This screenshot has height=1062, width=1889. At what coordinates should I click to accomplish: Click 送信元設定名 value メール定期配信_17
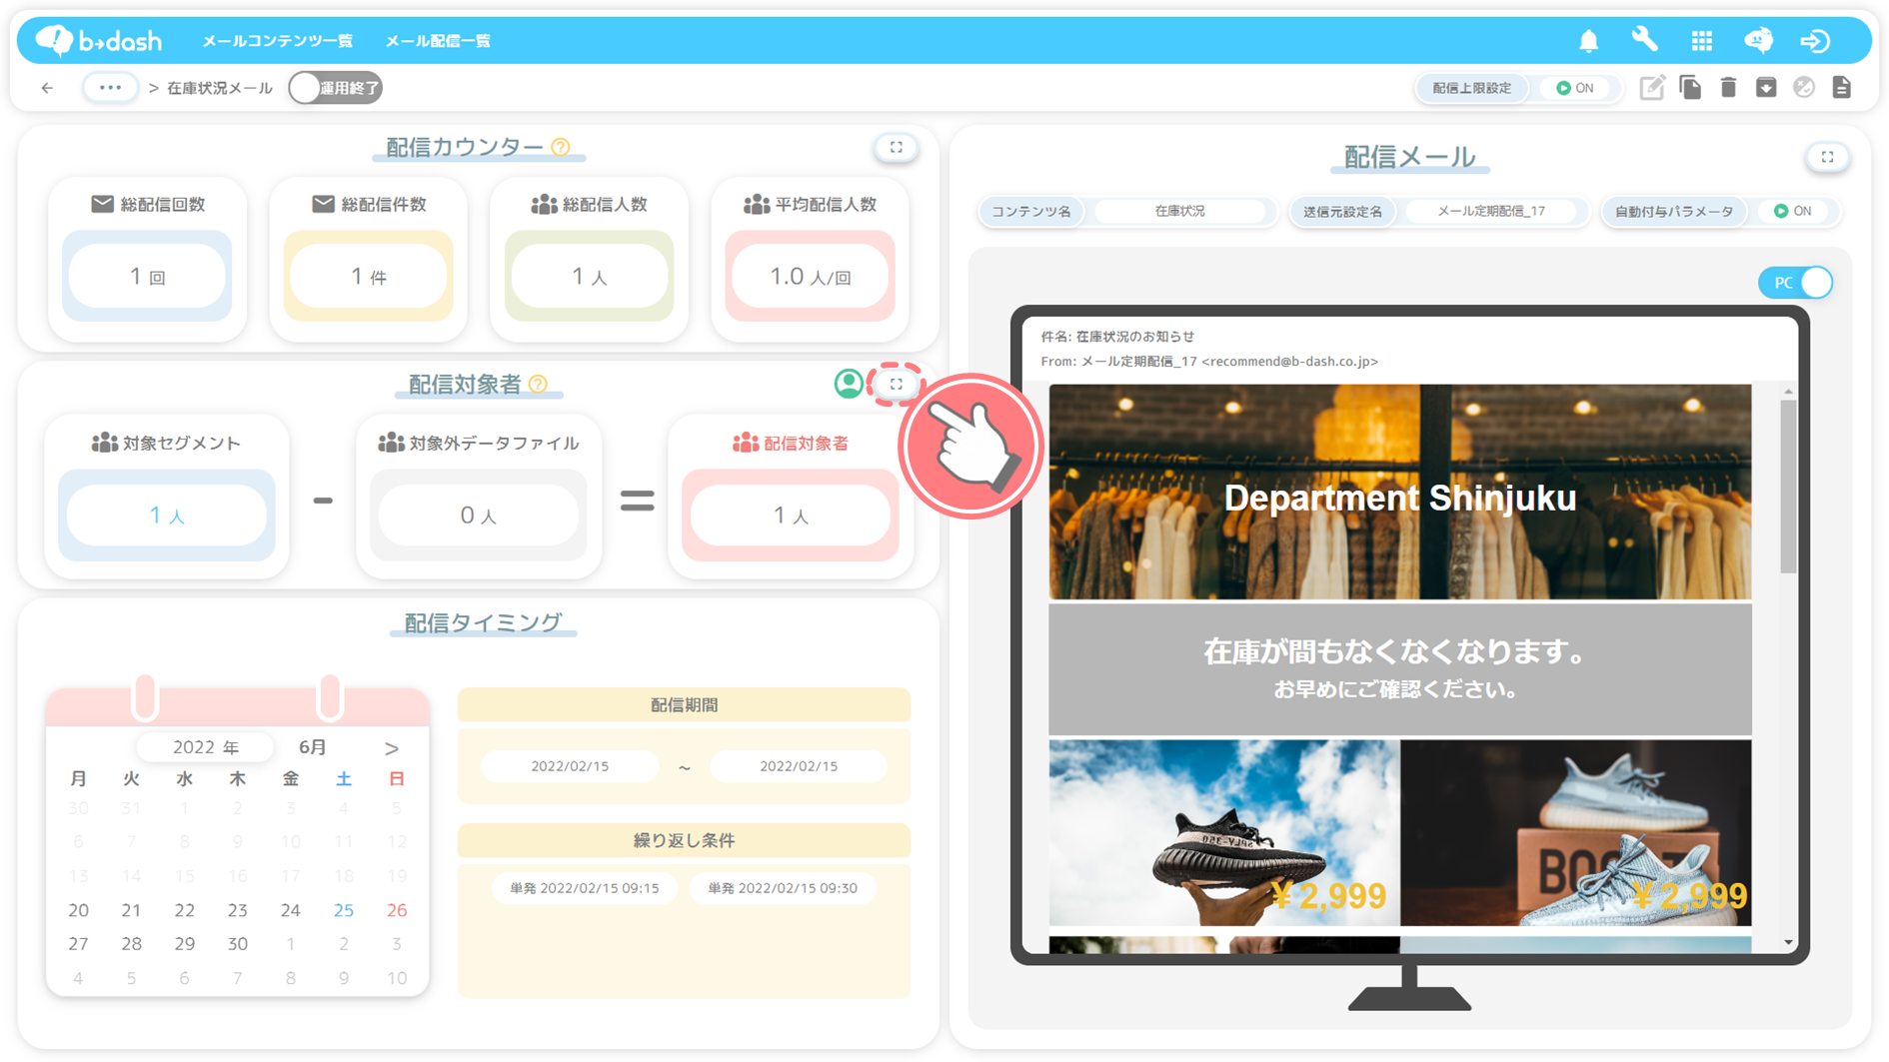pyautogui.click(x=1491, y=211)
